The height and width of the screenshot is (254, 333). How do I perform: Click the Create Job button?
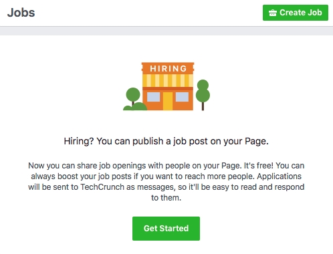click(x=296, y=13)
